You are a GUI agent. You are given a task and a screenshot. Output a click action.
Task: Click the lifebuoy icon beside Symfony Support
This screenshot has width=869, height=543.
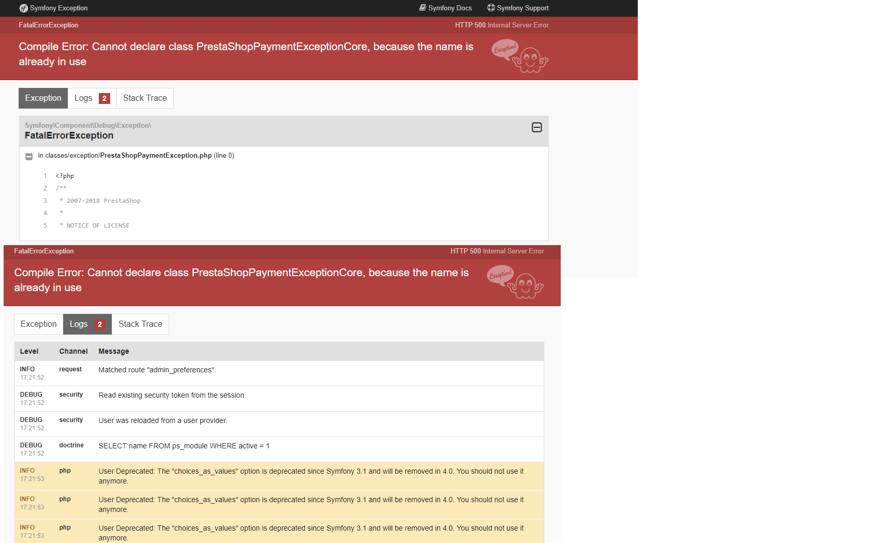[x=491, y=8]
